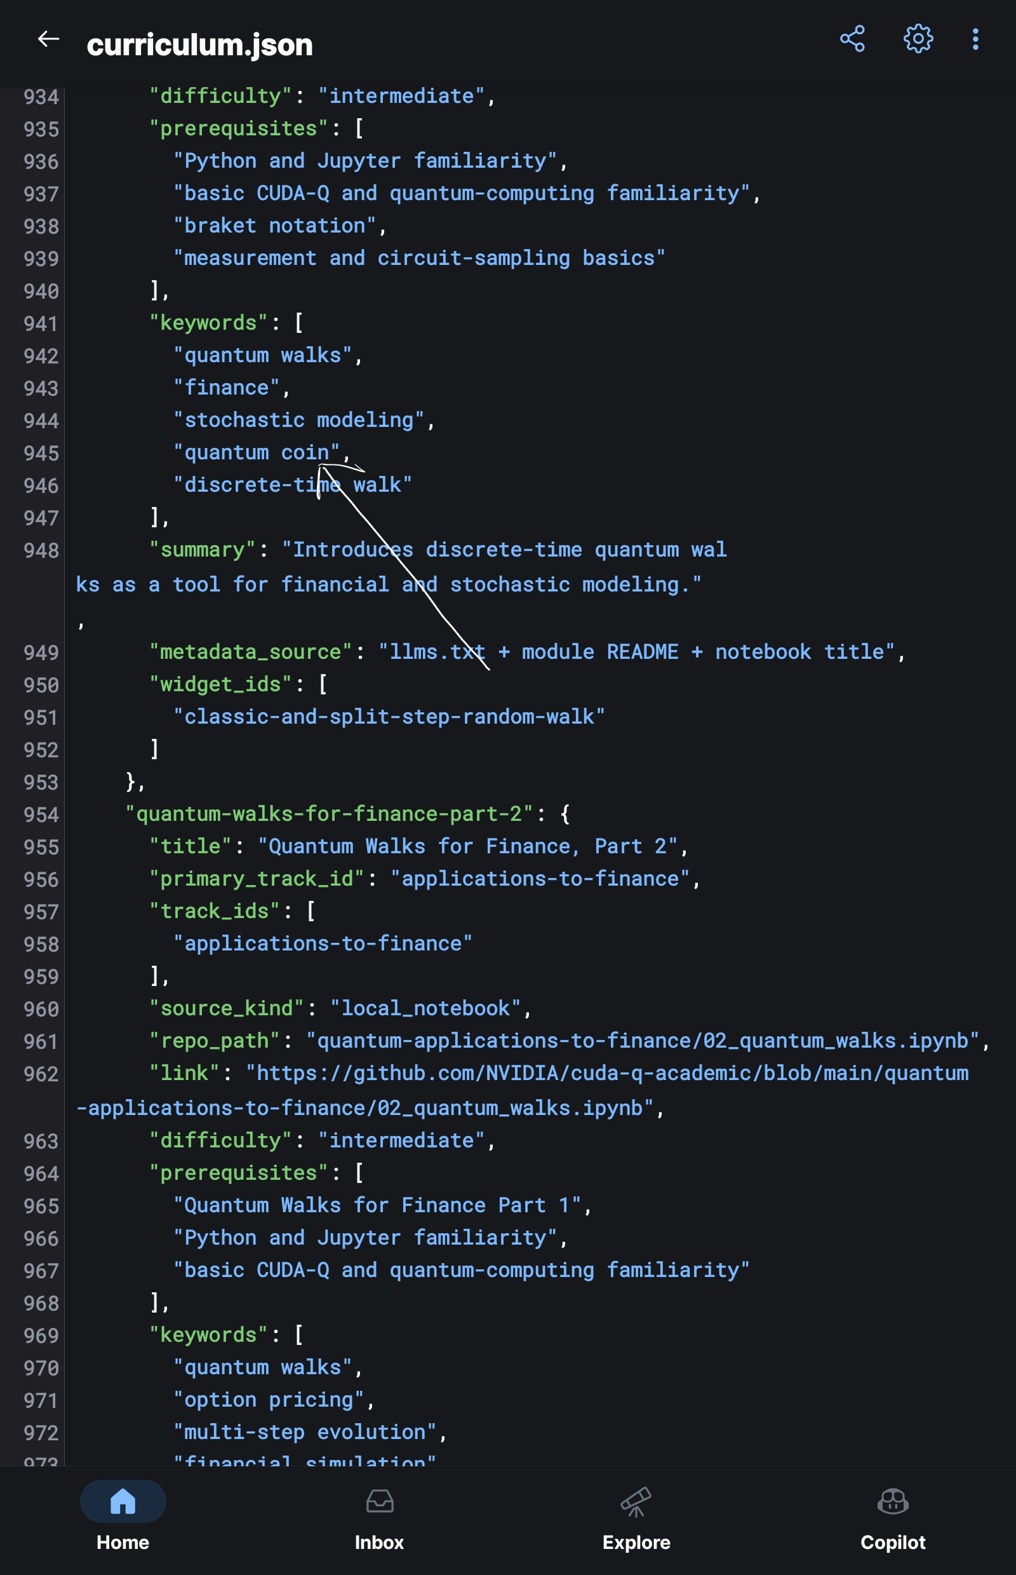Select line number 962
1016x1575 pixels.
pos(41,1074)
